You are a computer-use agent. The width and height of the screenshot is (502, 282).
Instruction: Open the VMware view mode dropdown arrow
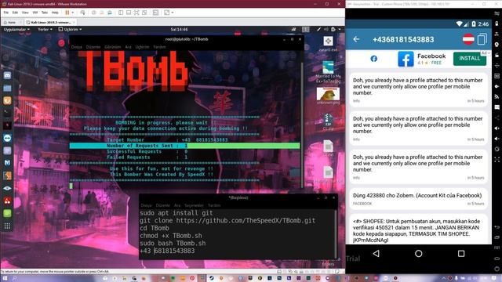173,13
